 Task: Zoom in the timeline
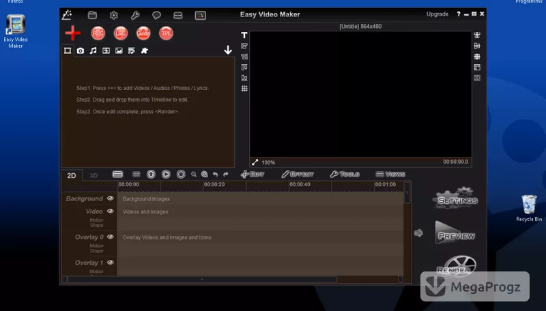204,175
